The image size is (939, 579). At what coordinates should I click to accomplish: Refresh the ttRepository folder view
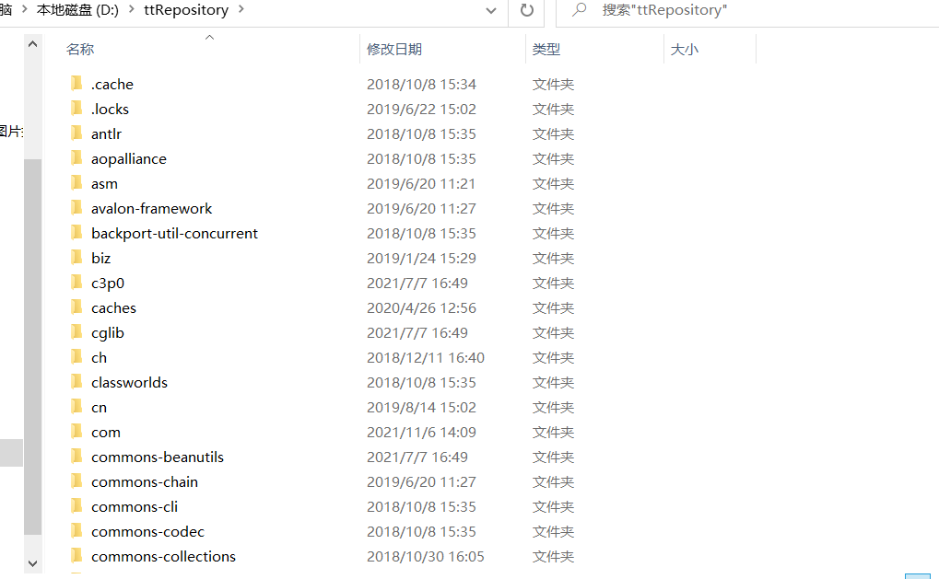pos(526,10)
